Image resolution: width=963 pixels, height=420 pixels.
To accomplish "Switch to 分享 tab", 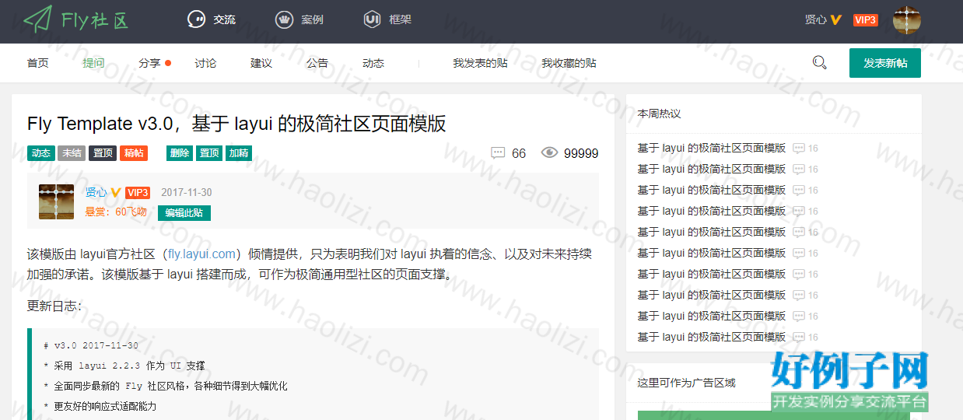I will (149, 63).
